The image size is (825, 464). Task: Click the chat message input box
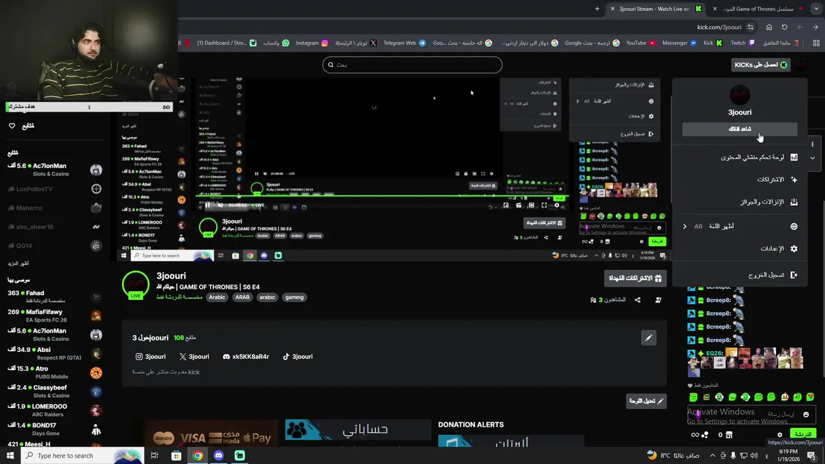[750, 414]
